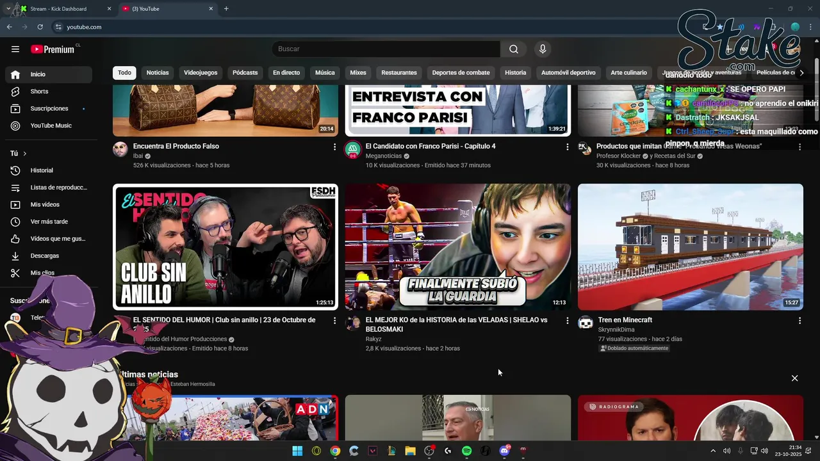
Task: Open Descargas in the sidebar
Action: pos(49,256)
